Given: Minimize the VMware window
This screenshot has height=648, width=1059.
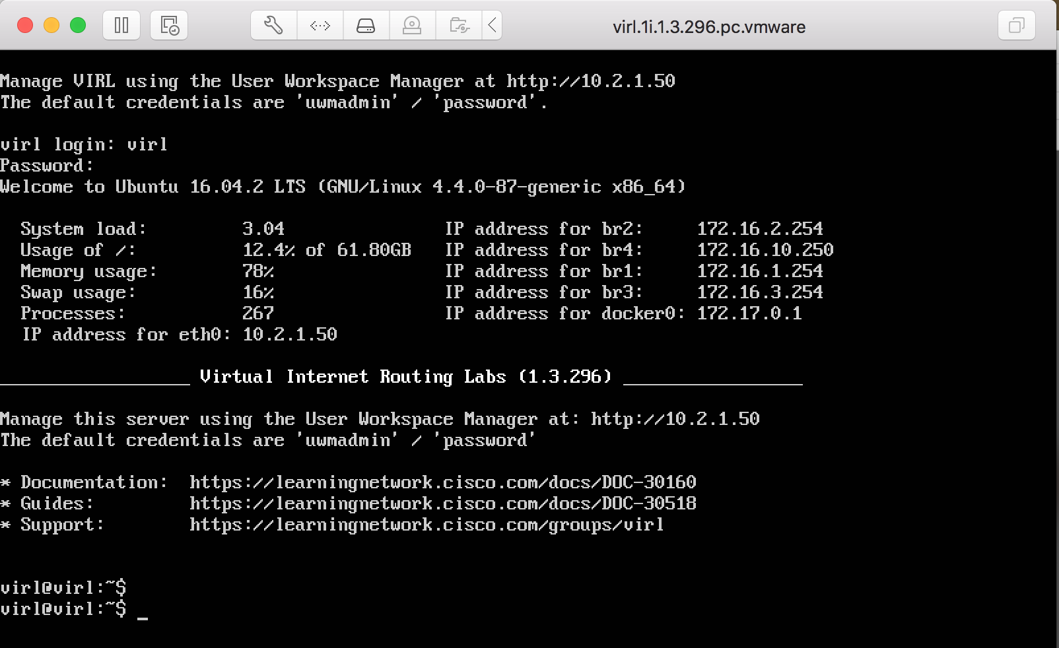Looking at the screenshot, I should click(51, 26).
